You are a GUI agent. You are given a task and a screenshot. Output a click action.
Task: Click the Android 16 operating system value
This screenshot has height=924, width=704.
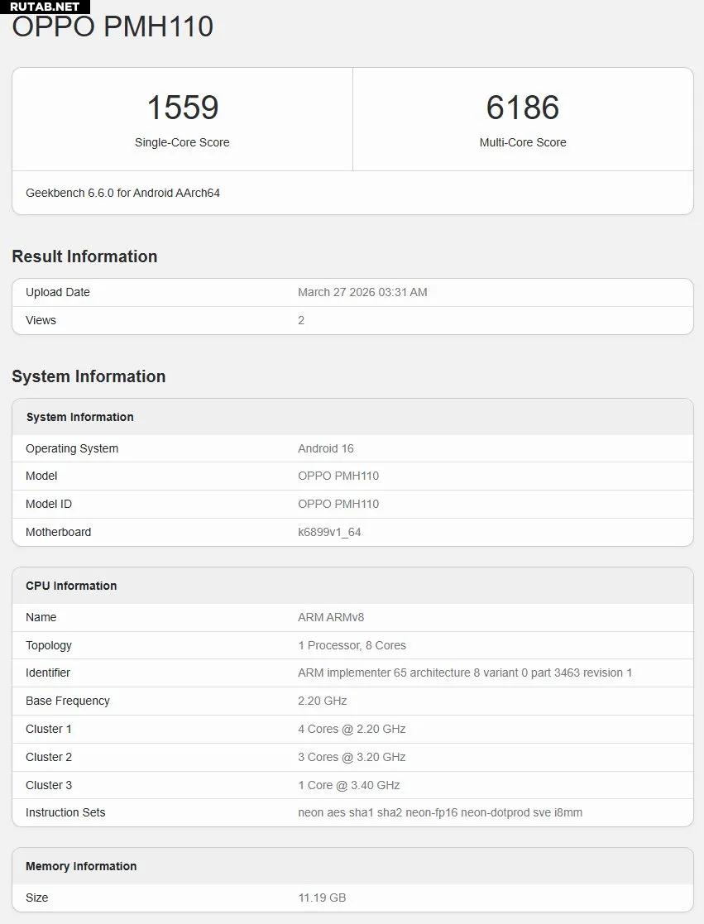(325, 448)
